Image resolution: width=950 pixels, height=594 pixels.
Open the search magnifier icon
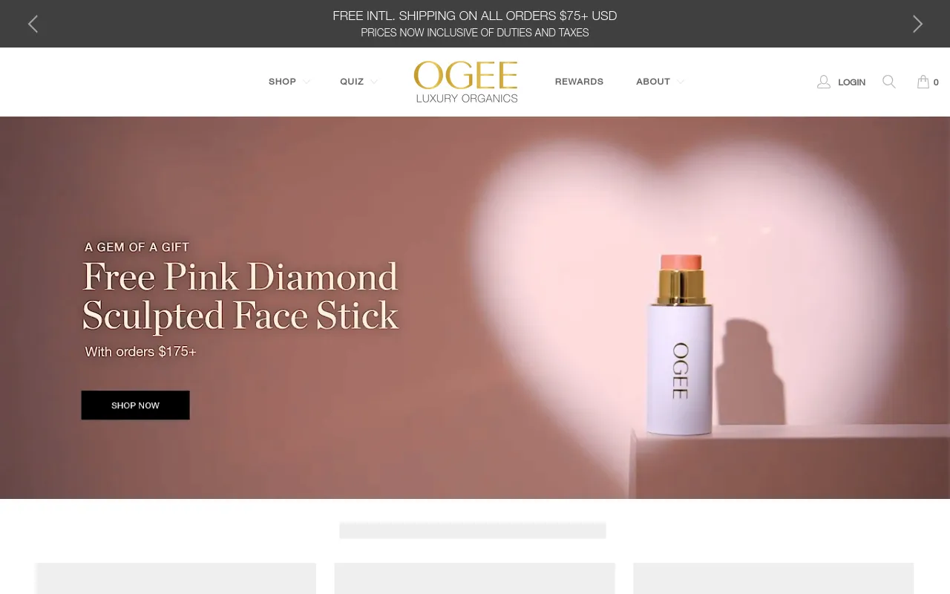coord(888,82)
